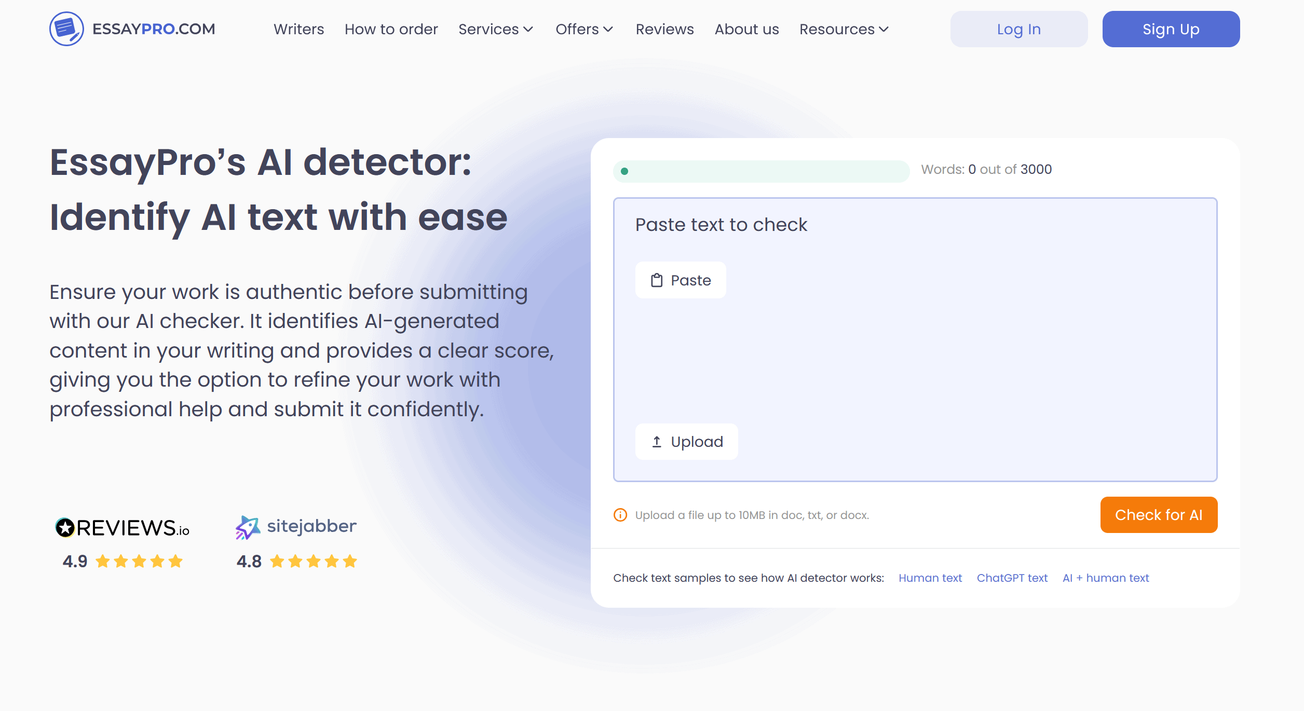Click into the Paste text to check field
This screenshot has height=711, width=1304.
(915, 339)
